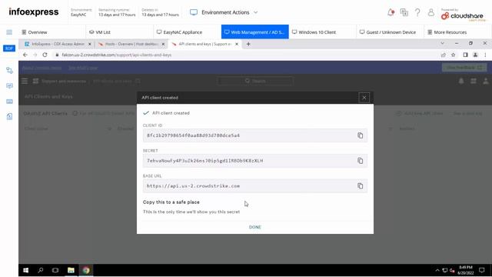Screen dimensions: 492x277
Task: Click the Add new API client button
Action: tap(420, 113)
